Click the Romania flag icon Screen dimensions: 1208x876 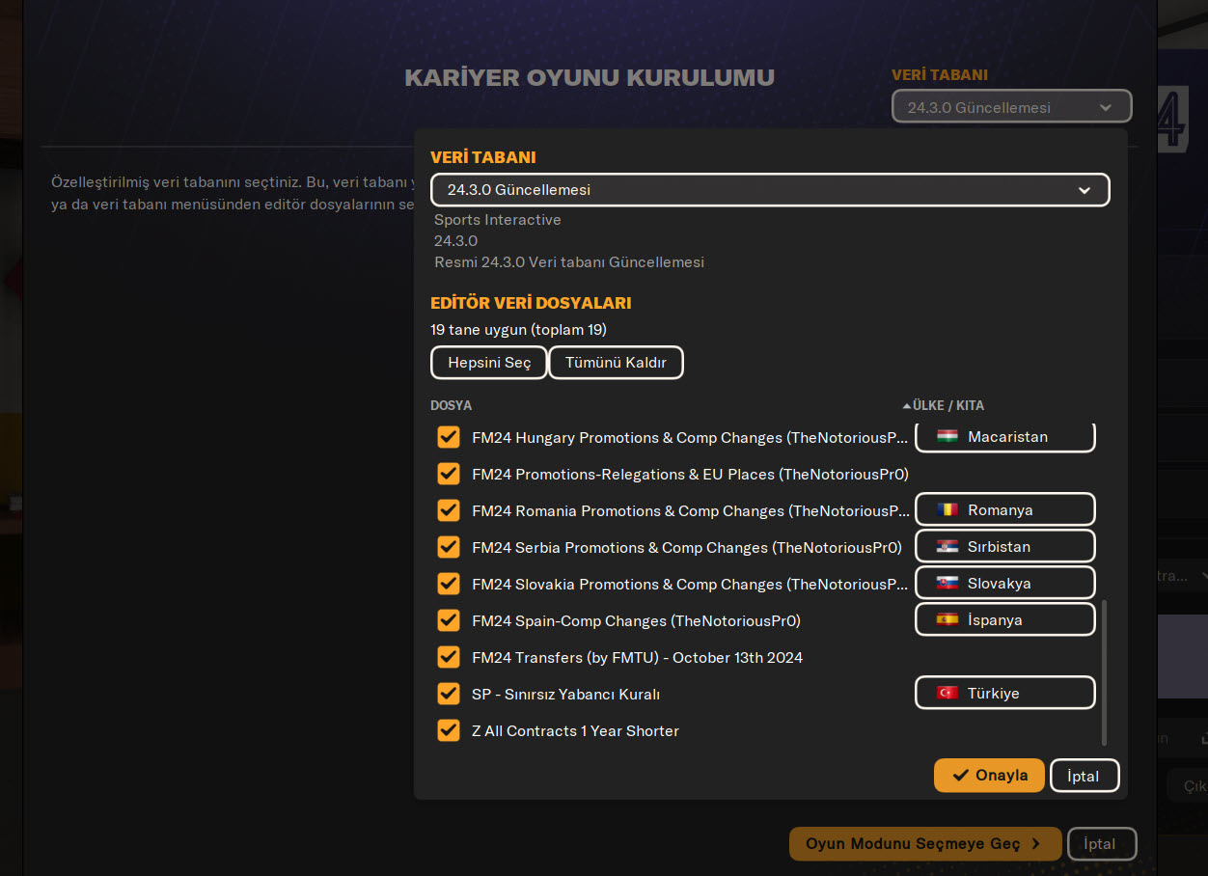(947, 510)
